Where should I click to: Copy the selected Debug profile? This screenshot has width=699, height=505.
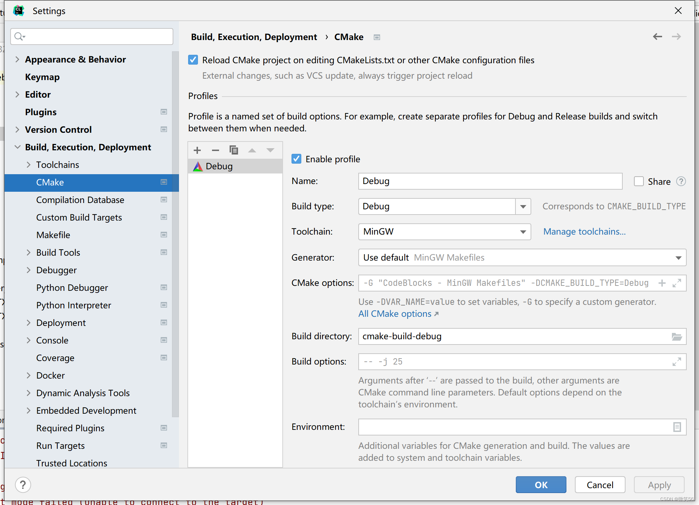pyautogui.click(x=233, y=150)
